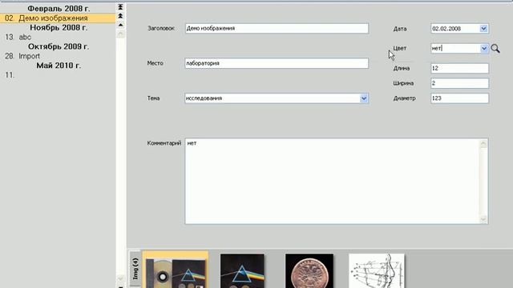Screen dimensions: 513x288
Task: Select the copper coin thumbnail
Action: (x=309, y=271)
